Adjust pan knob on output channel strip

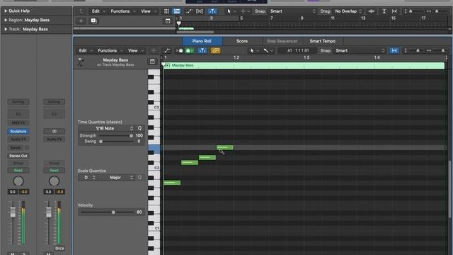(x=54, y=181)
